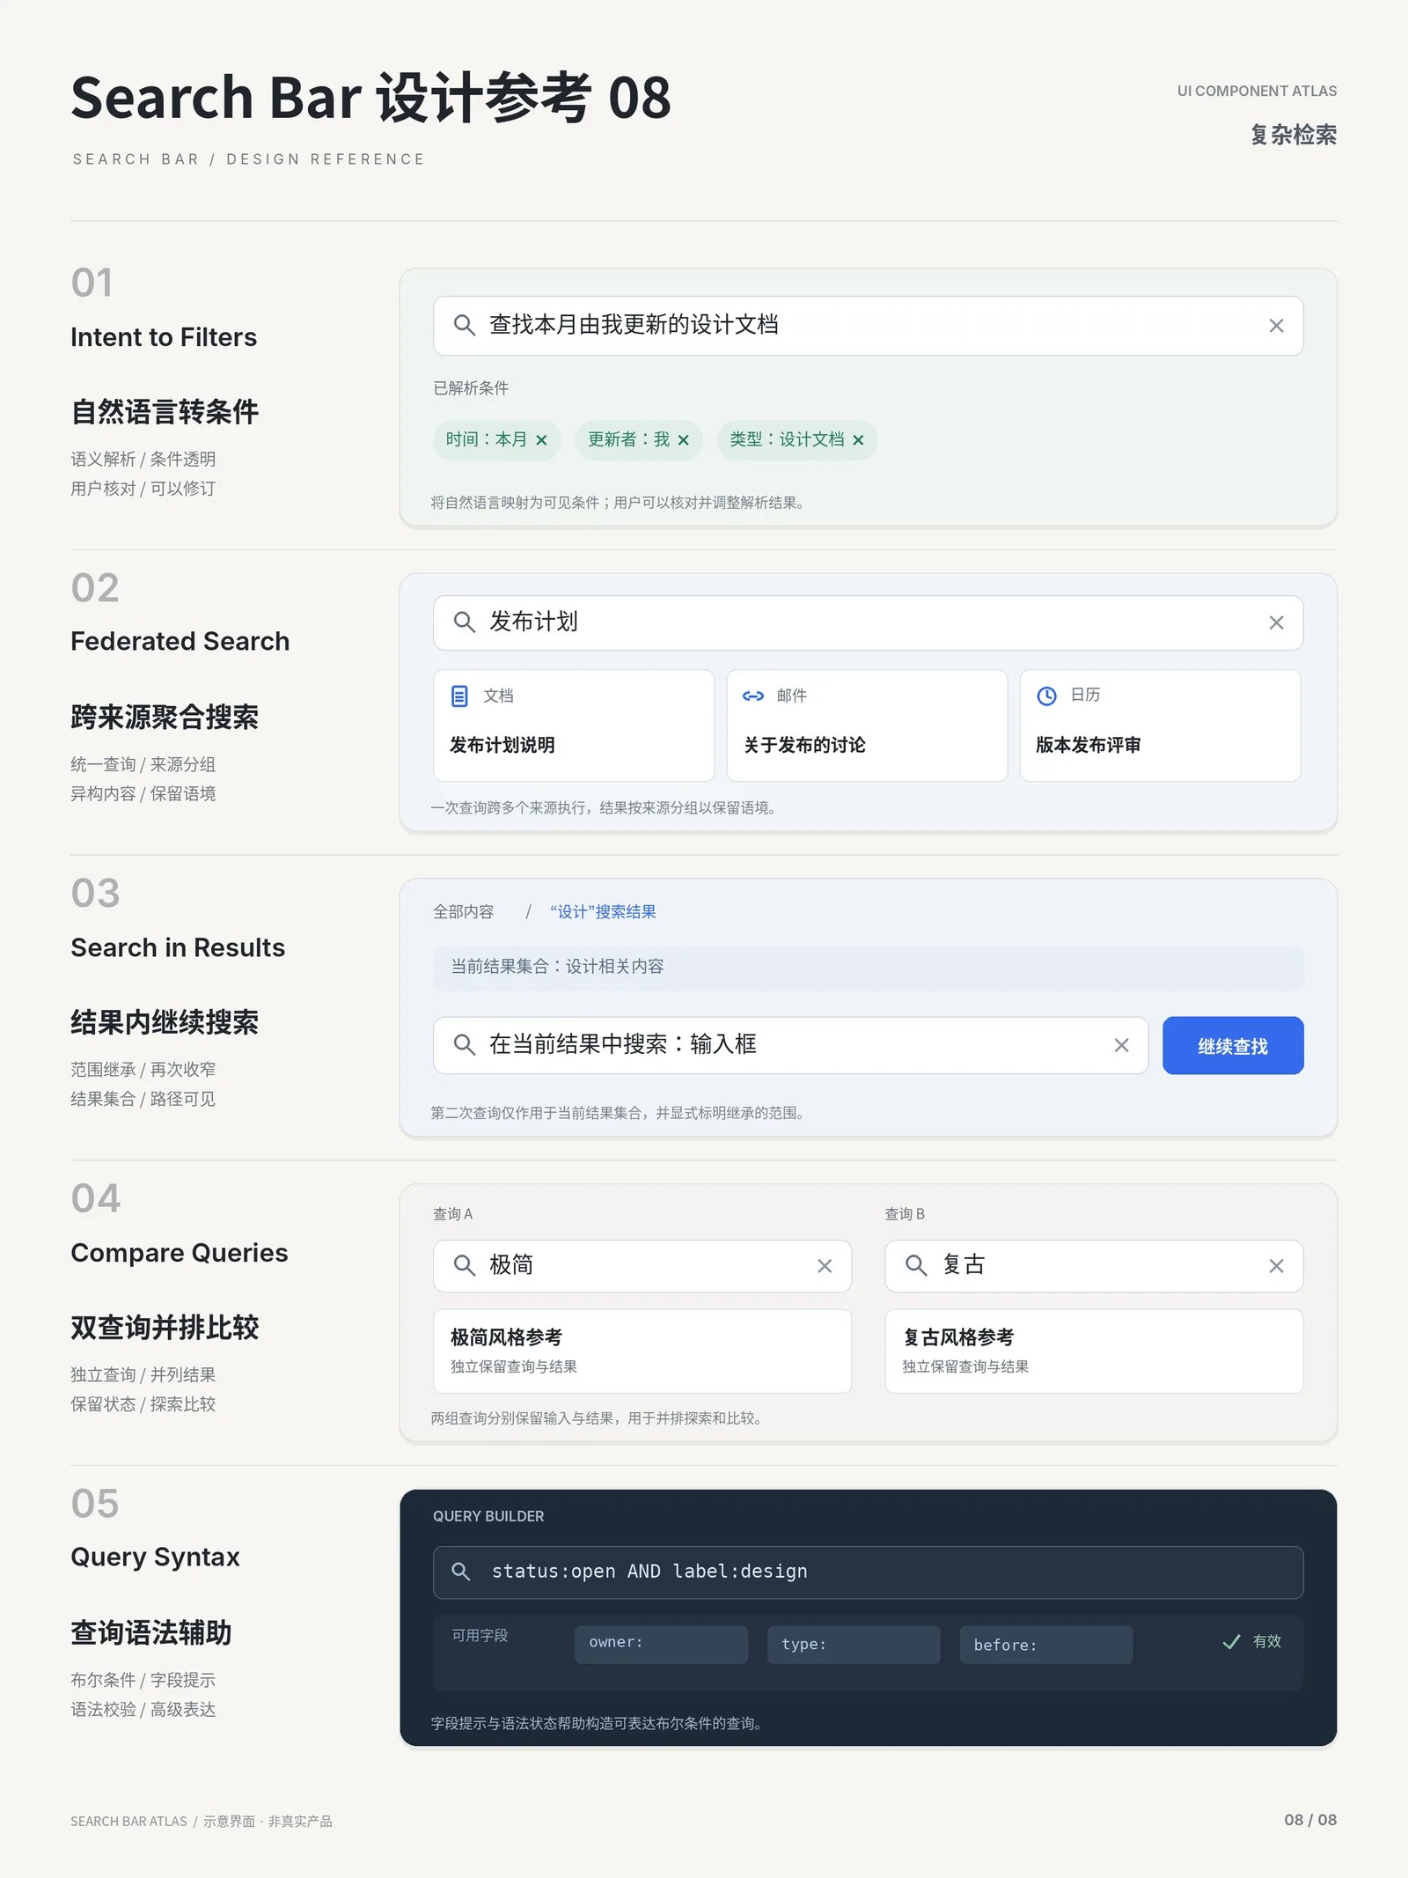Remove the 类型：设计文档 filter chip
This screenshot has width=1408, height=1878.
(858, 440)
